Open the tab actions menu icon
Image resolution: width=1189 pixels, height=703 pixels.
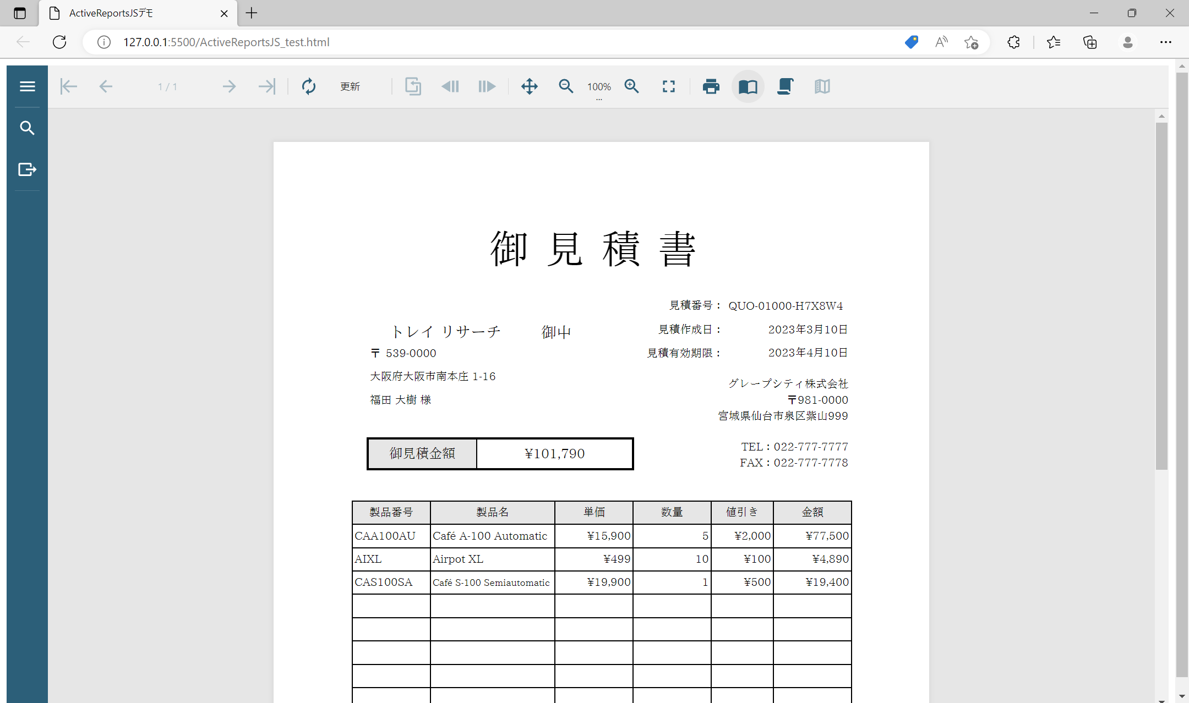coord(20,13)
